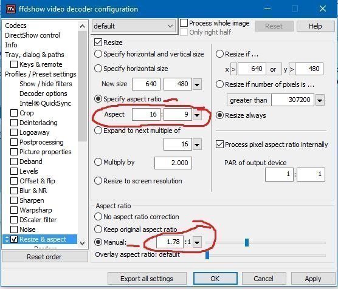
Task: Open the Aspect presets dropdown arrow
Action: pos(197,115)
